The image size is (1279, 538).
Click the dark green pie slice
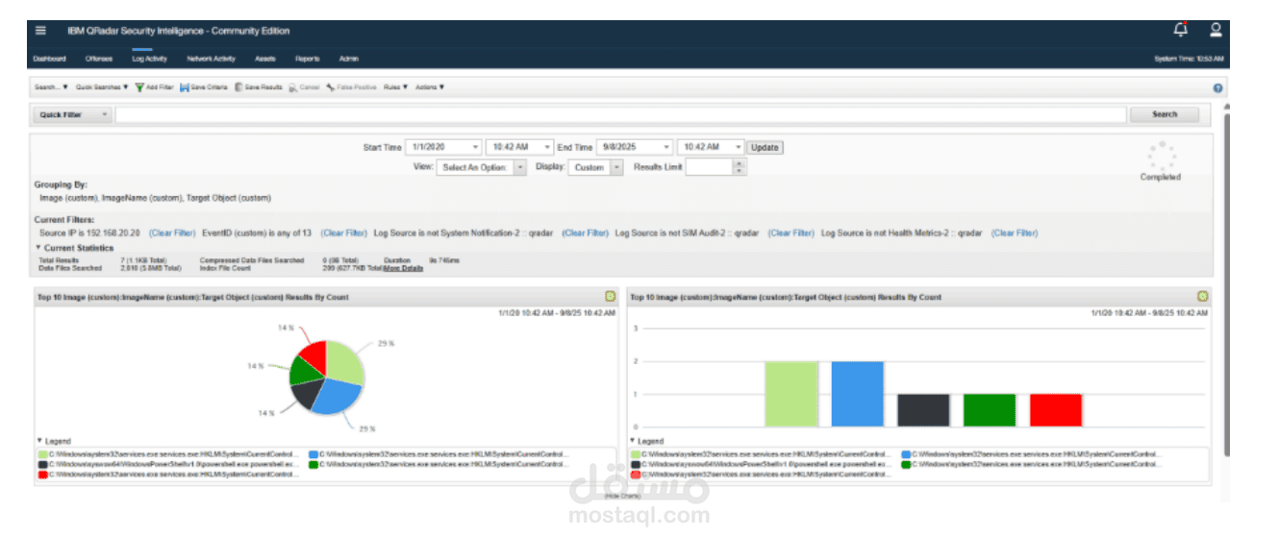(302, 371)
